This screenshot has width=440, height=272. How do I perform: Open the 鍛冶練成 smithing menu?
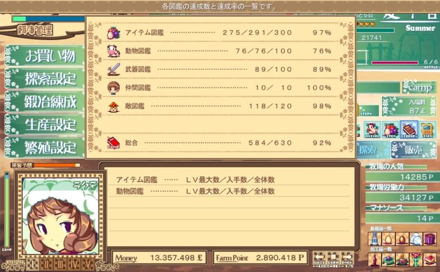click(45, 101)
